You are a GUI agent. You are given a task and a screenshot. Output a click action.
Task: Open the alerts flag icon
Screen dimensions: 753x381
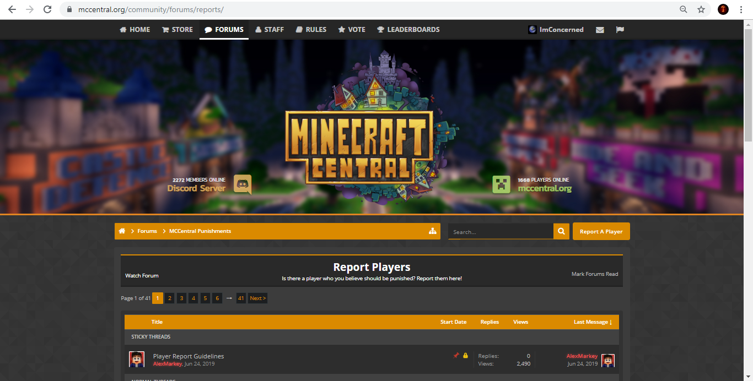[620, 29]
